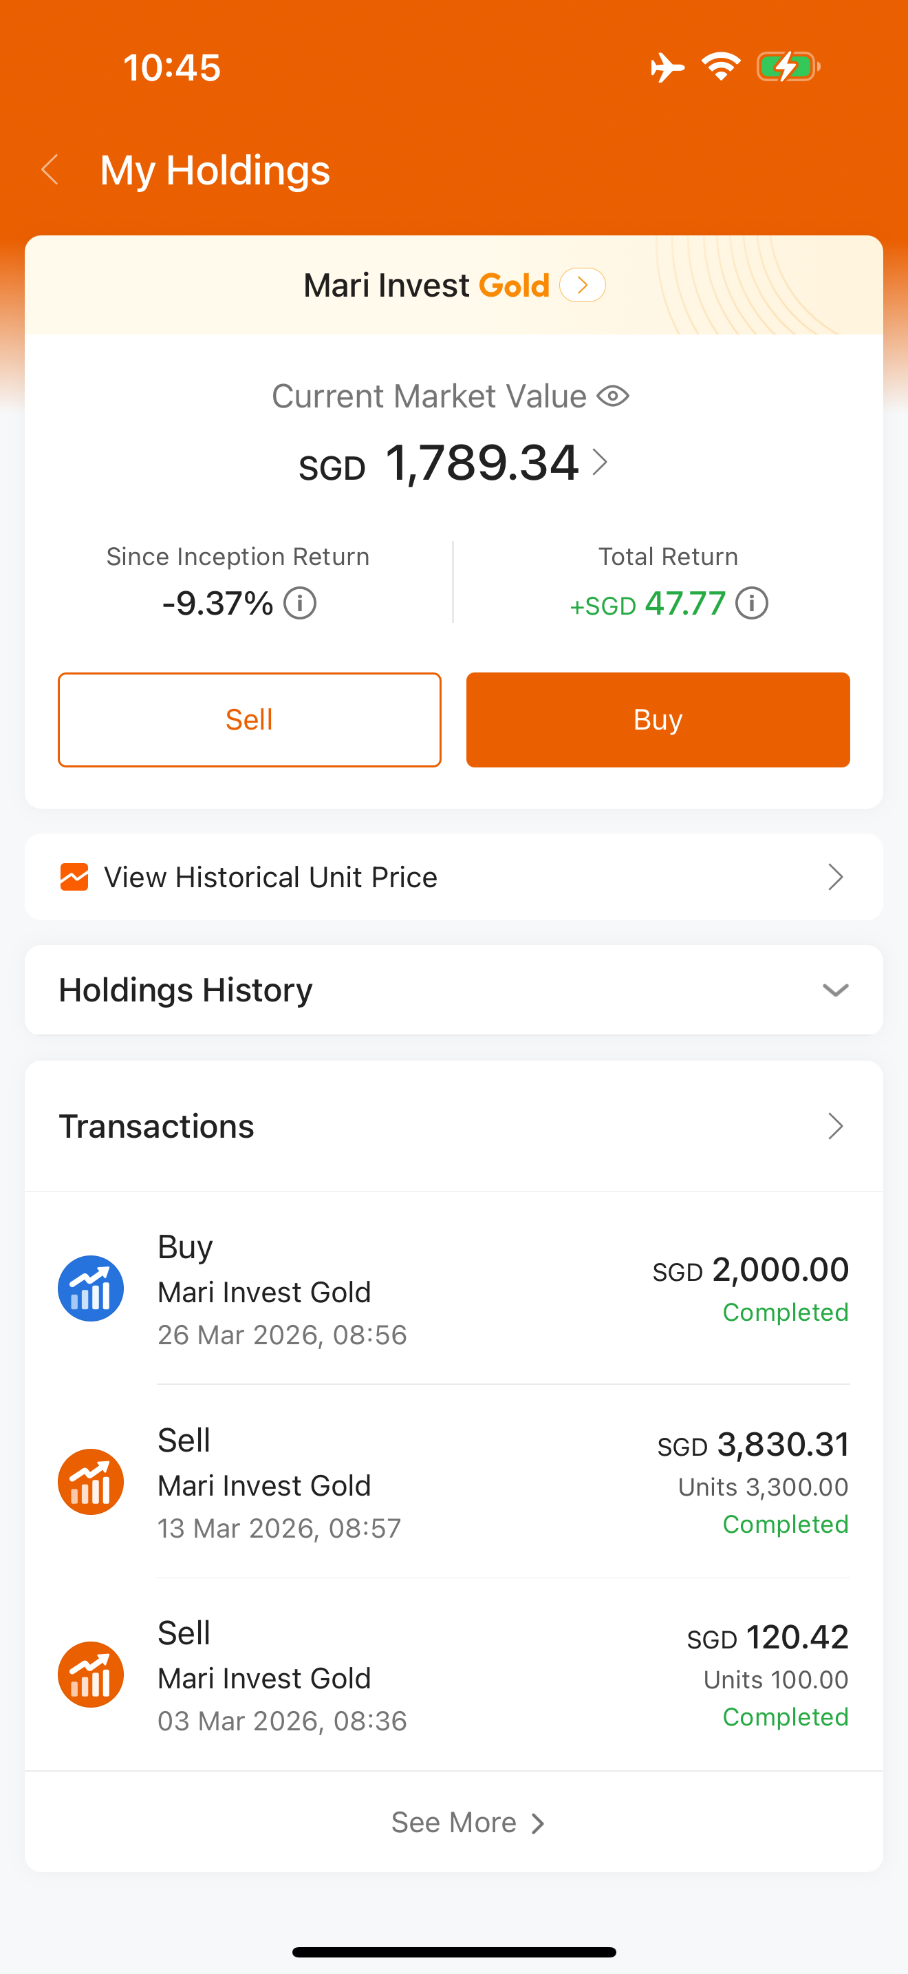Click the orange Buy button
The image size is (908, 1974).
[658, 719]
